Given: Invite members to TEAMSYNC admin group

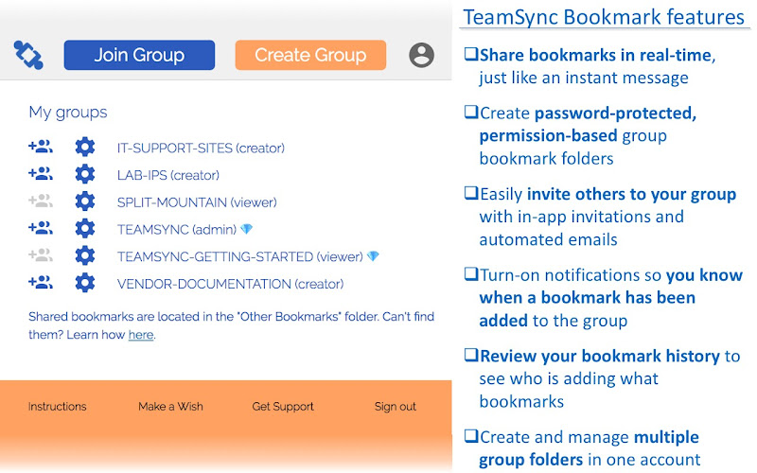Looking at the screenshot, I should pyautogui.click(x=41, y=227).
